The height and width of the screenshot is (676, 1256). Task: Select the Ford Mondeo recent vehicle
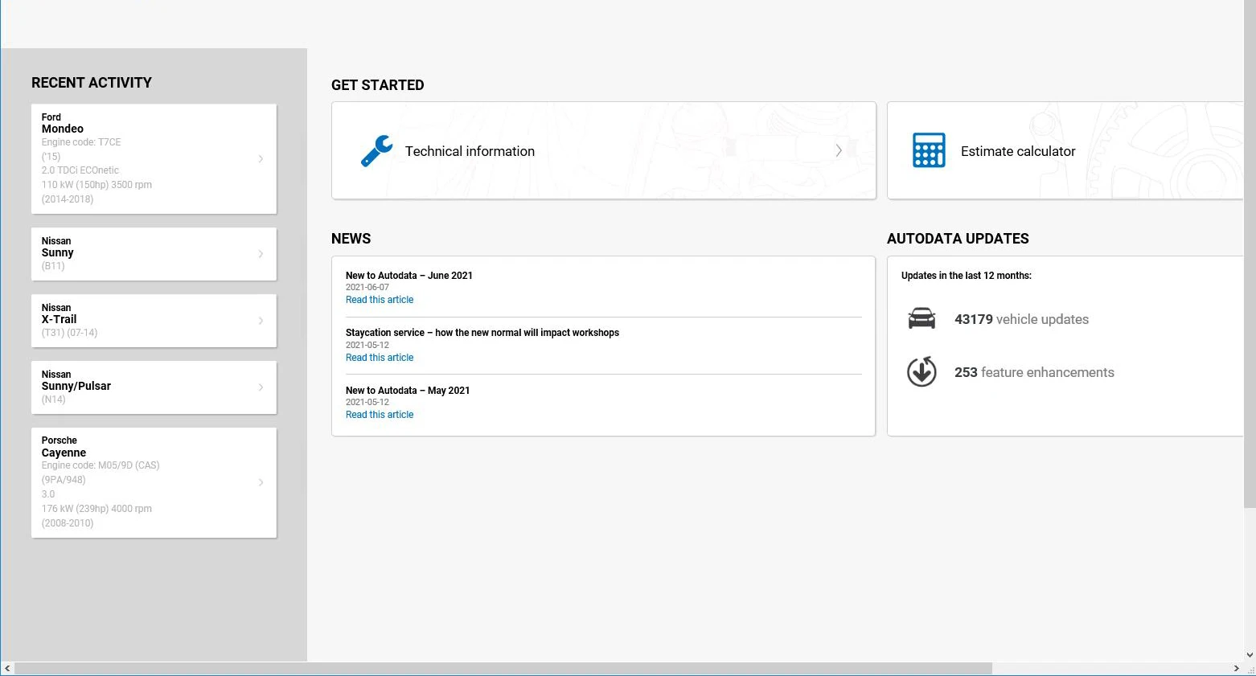154,158
